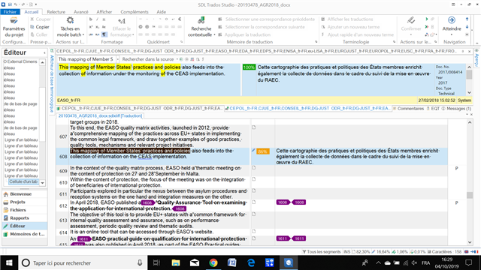Apply bold formatting in Formatage group

91,19
